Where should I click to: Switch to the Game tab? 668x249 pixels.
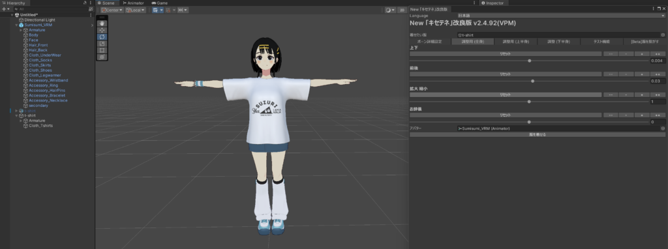[x=160, y=3]
